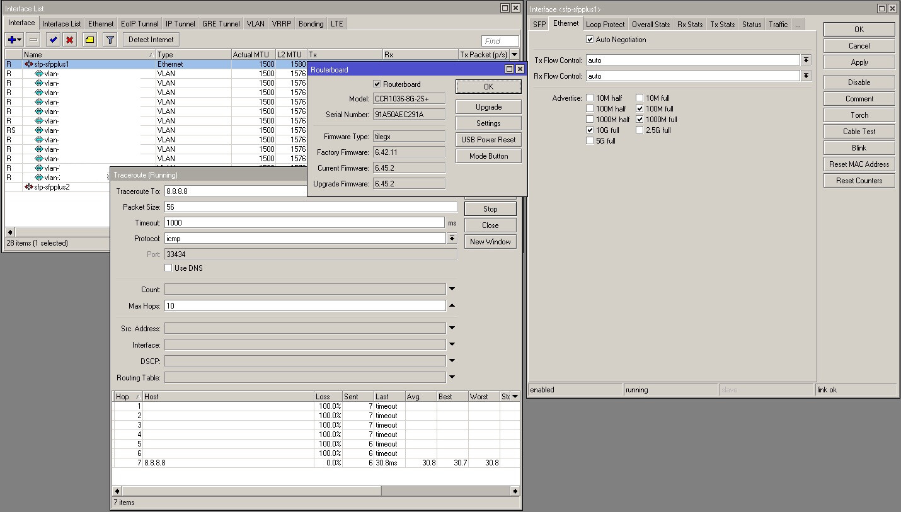Click the blue plus Add interface icon

pos(11,40)
